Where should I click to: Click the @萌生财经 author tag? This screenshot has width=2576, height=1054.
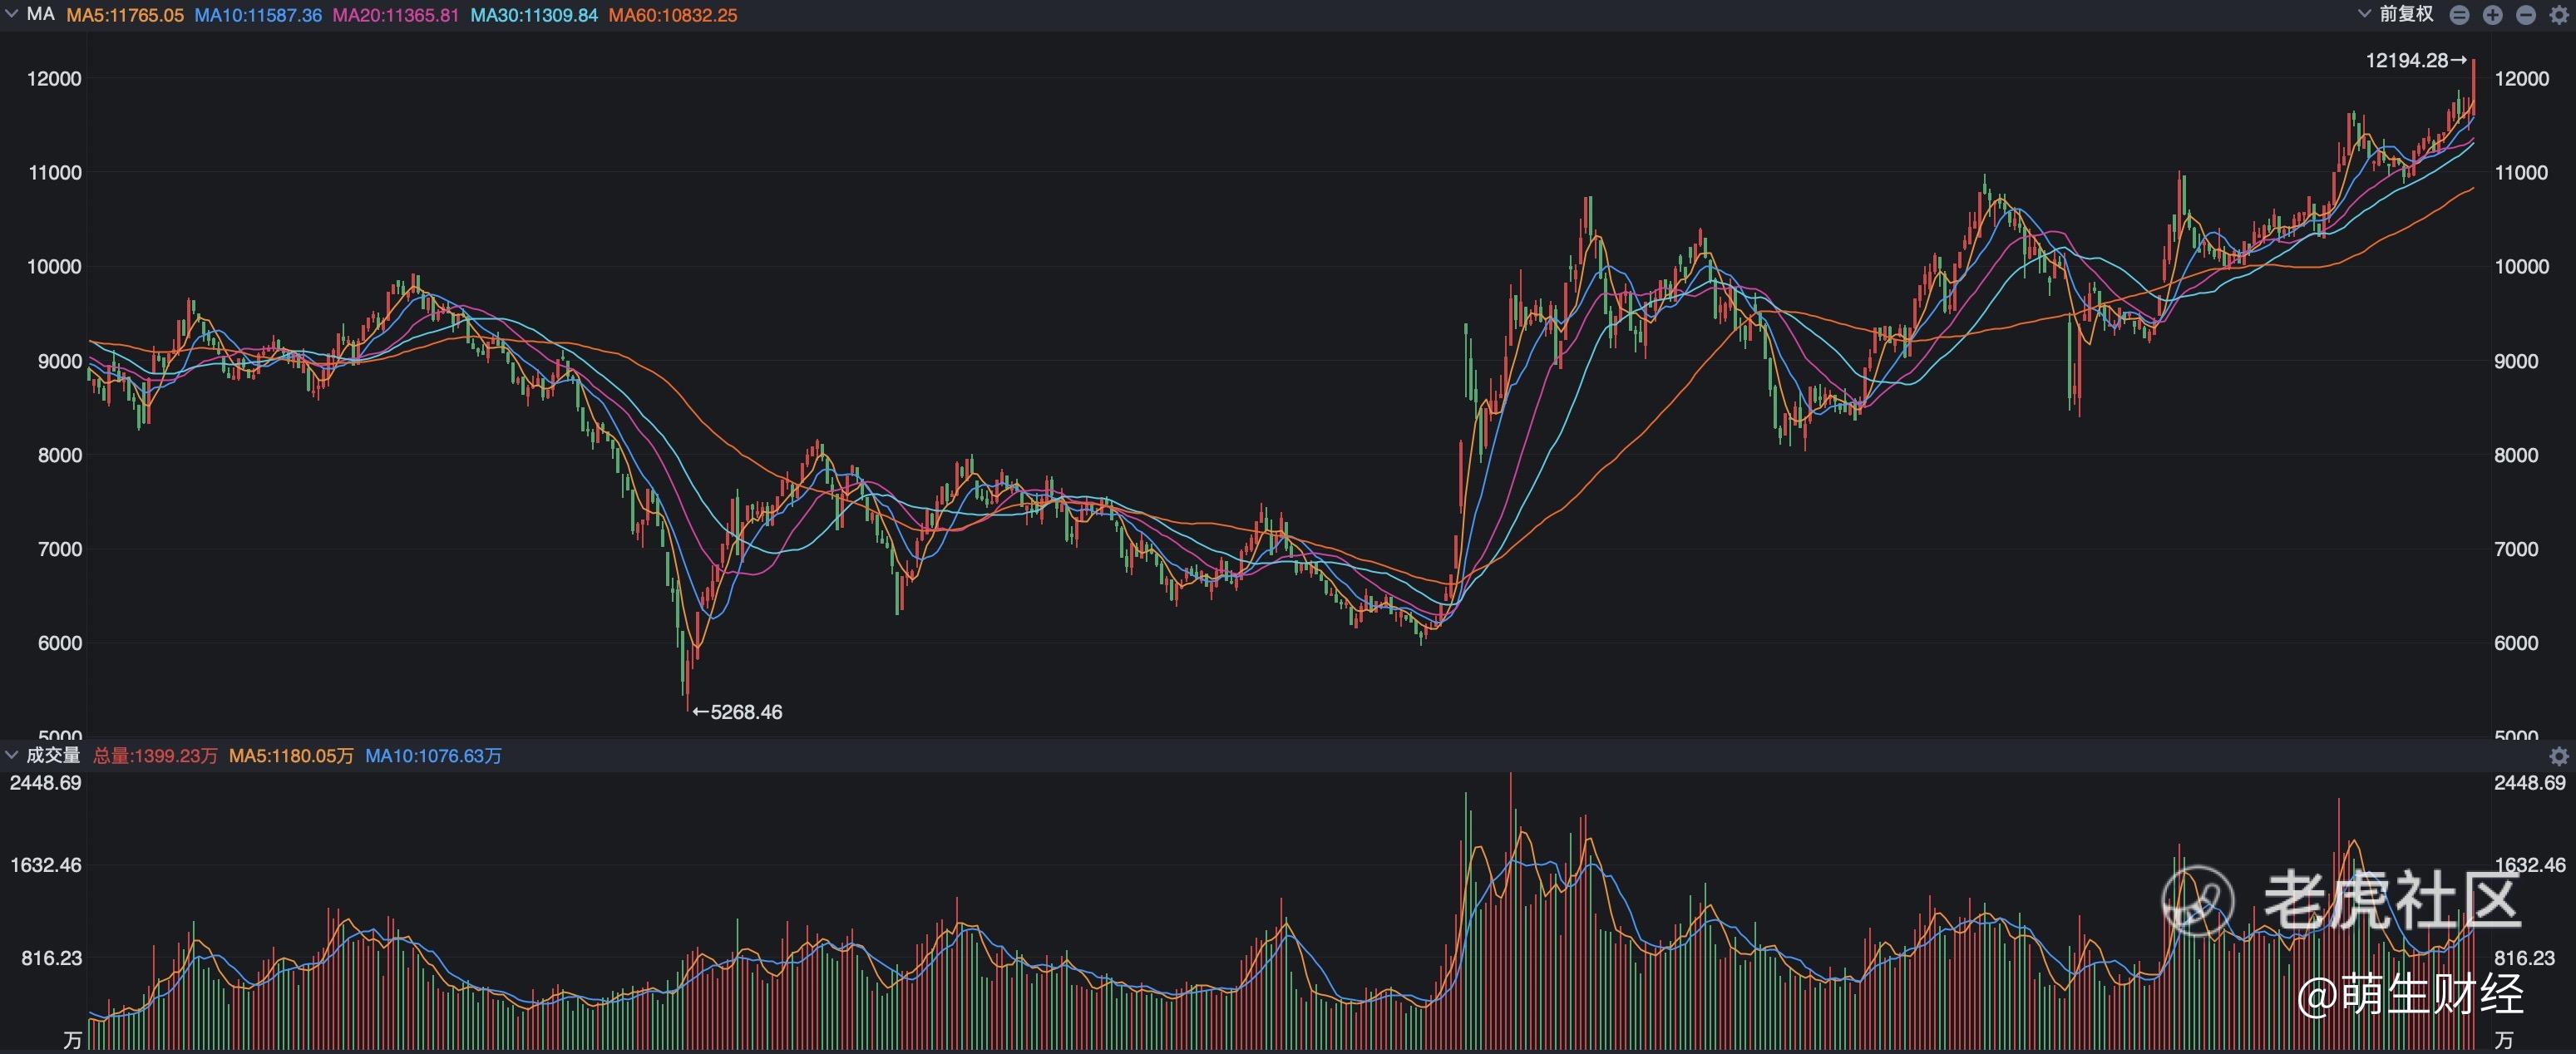pyautogui.click(x=2410, y=994)
